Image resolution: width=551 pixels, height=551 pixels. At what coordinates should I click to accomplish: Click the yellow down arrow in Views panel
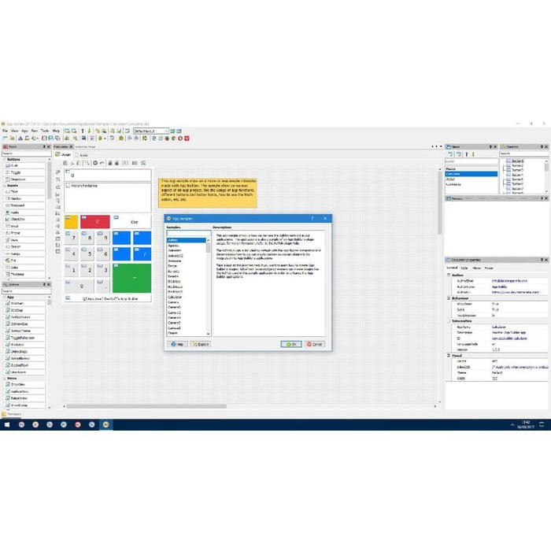tap(473, 154)
